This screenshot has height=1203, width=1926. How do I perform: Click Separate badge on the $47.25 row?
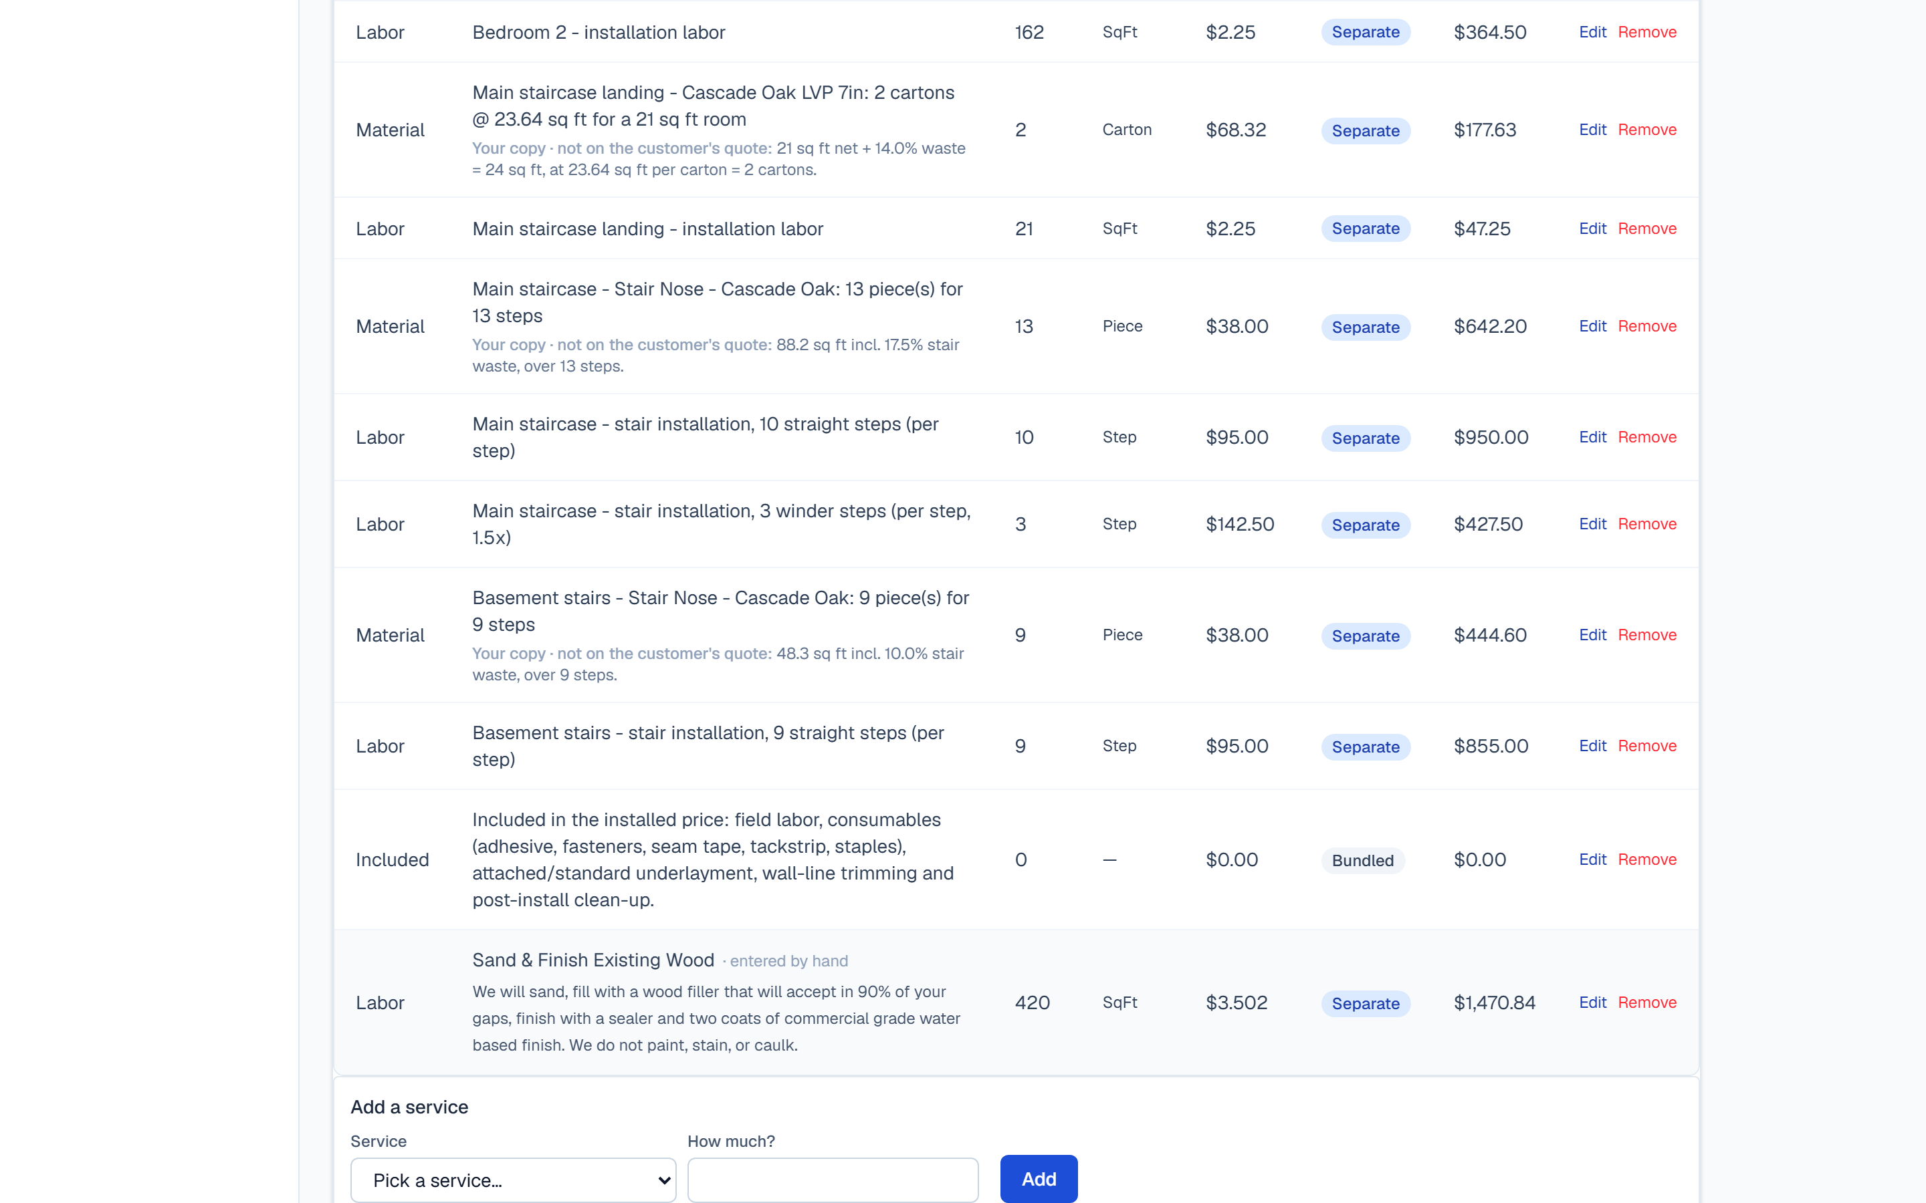click(x=1366, y=229)
